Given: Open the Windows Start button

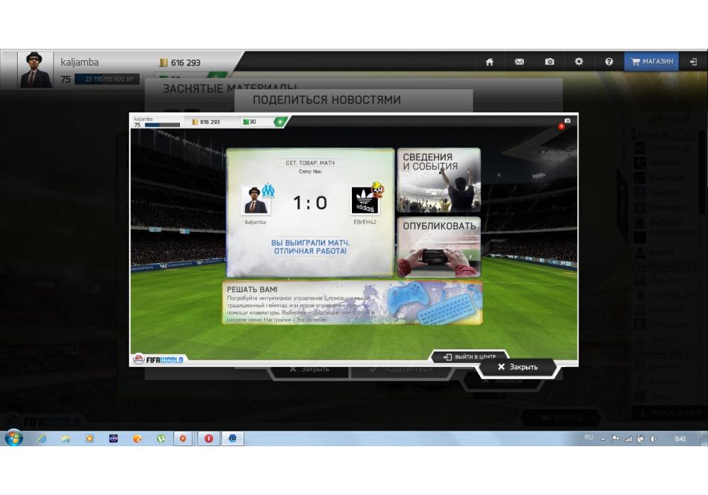Looking at the screenshot, I should 13,438.
